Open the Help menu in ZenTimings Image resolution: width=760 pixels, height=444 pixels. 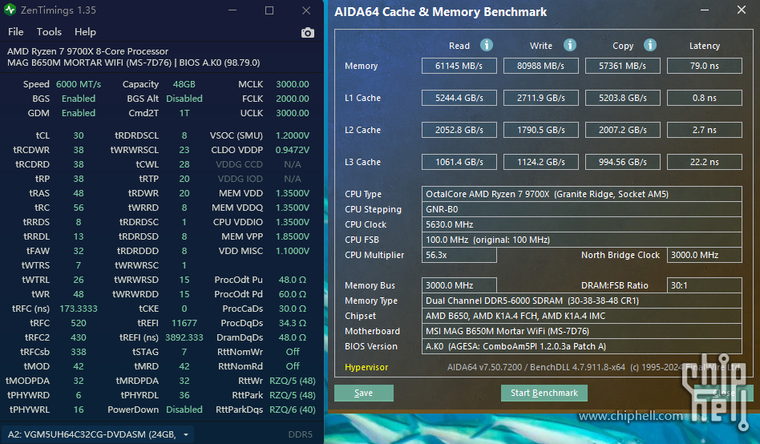[x=85, y=32]
